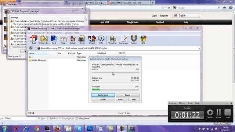The height and width of the screenshot is (132, 235).
Task: Open the WinRAR Commands menu
Action: (39, 33)
